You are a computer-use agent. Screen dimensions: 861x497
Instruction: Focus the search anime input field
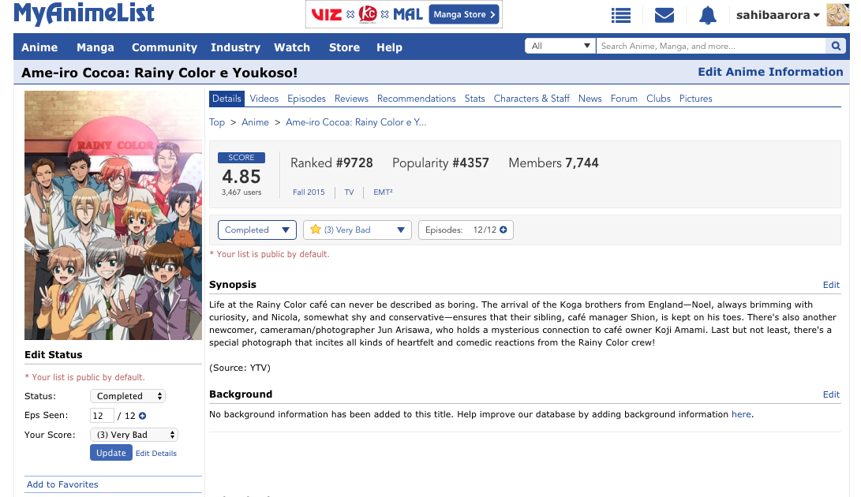pyautogui.click(x=710, y=47)
